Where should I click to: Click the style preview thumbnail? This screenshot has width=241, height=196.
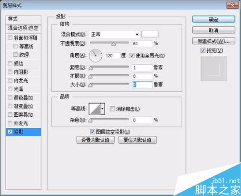click(x=214, y=68)
